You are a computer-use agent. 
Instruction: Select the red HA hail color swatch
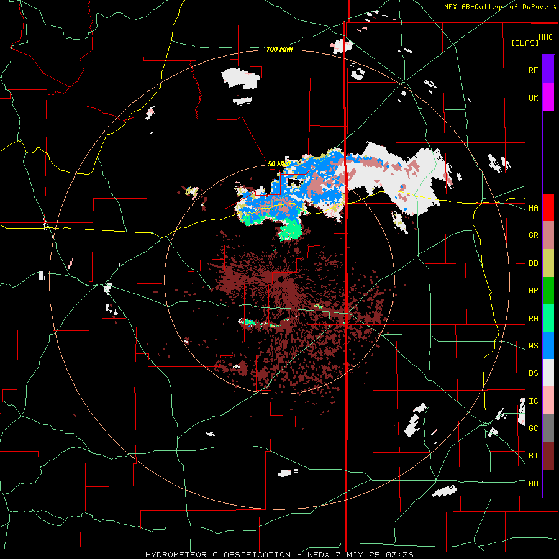[x=548, y=207]
